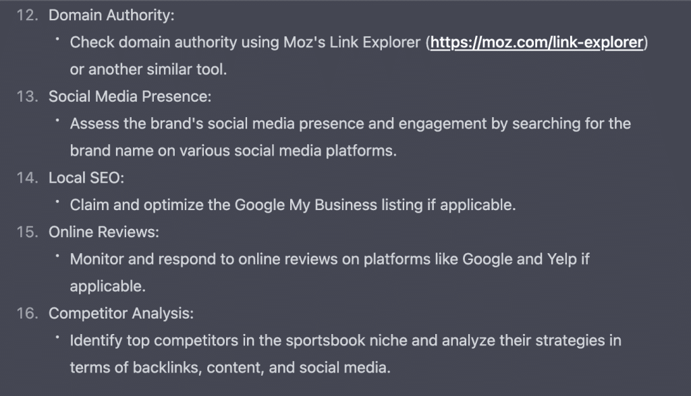Click the "Online Reviews:" heading
This screenshot has height=396, width=691.
103,232
